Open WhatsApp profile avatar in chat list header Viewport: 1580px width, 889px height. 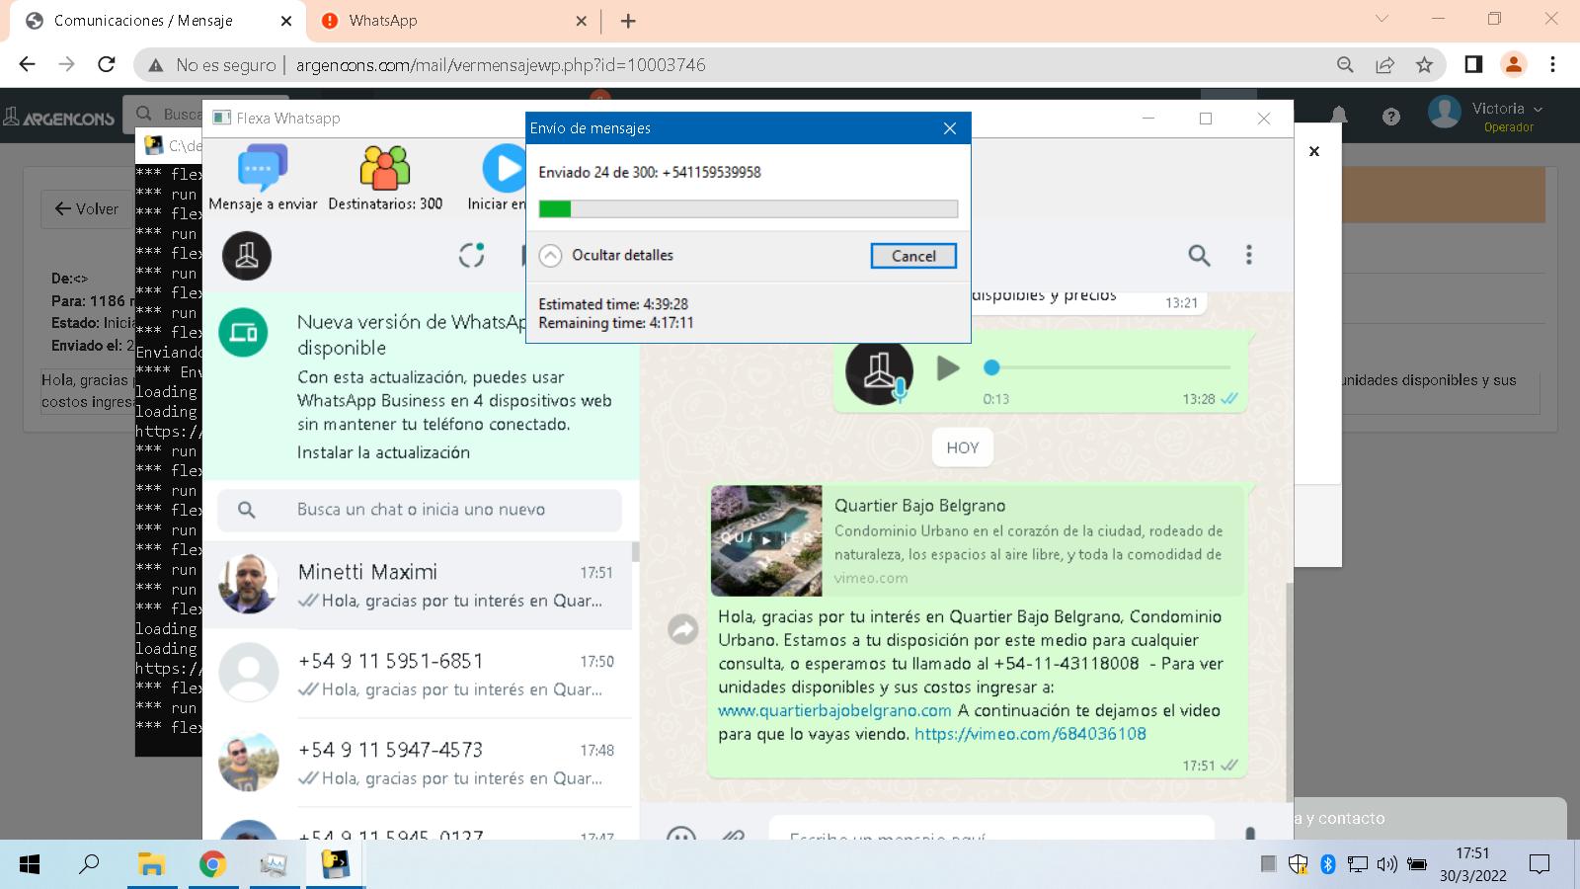click(247, 256)
